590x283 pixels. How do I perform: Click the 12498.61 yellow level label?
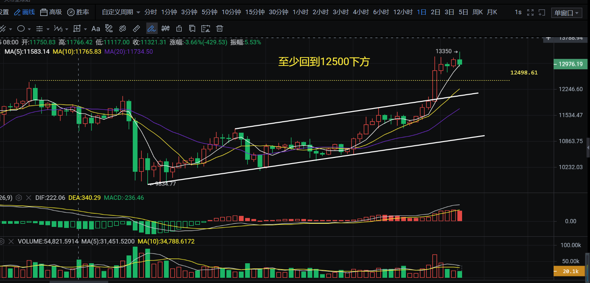point(524,72)
